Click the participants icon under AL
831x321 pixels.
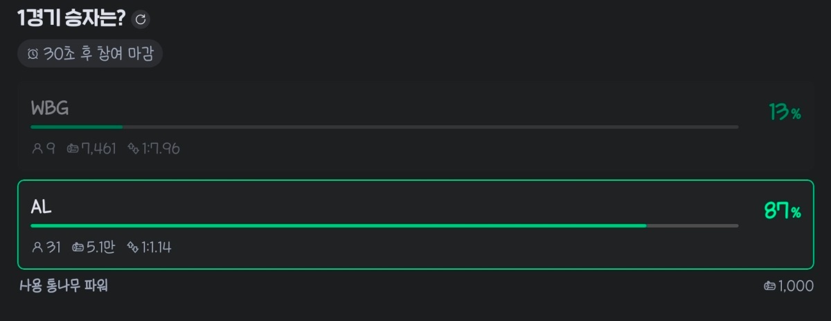tap(37, 247)
